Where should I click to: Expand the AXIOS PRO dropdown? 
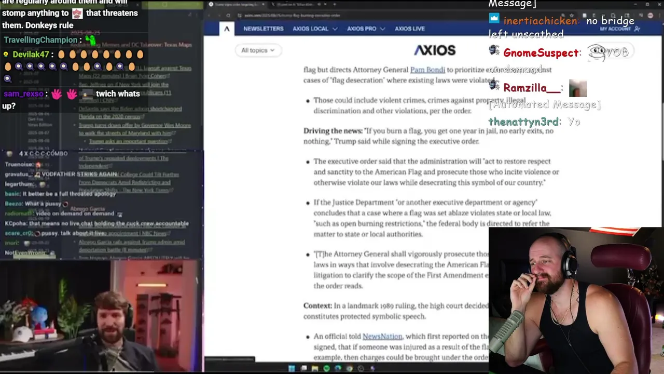tap(366, 29)
